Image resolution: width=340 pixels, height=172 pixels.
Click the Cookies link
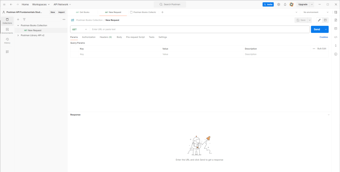pos(323,37)
